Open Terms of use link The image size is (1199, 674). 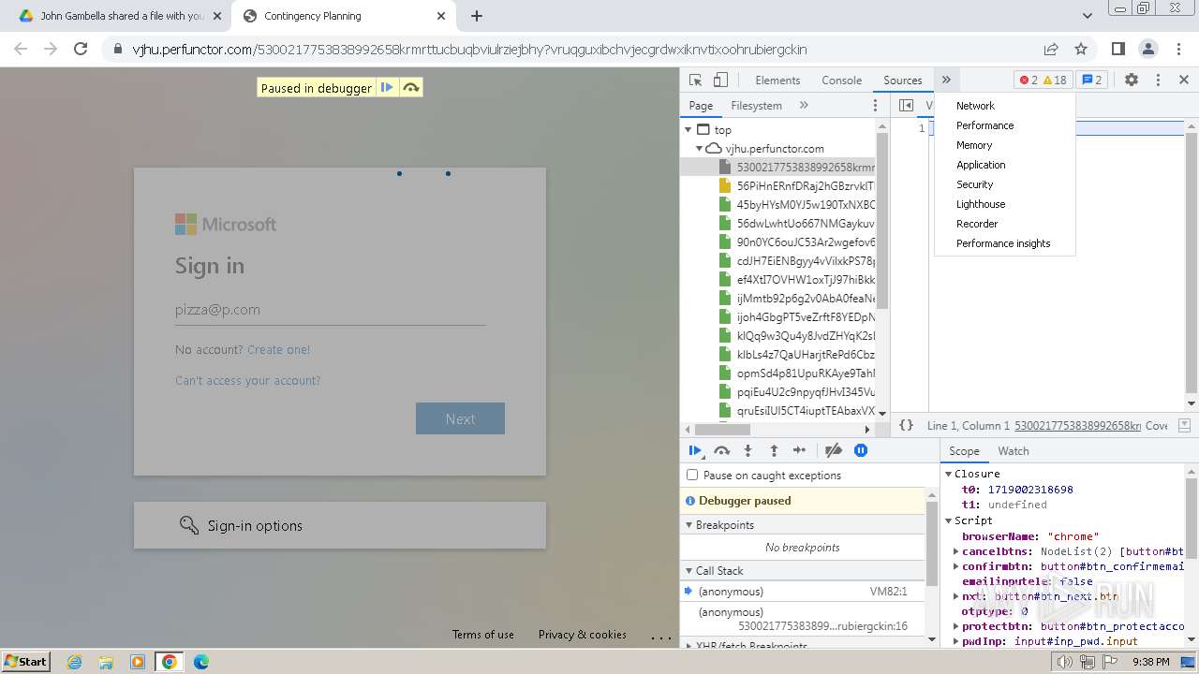(x=483, y=635)
